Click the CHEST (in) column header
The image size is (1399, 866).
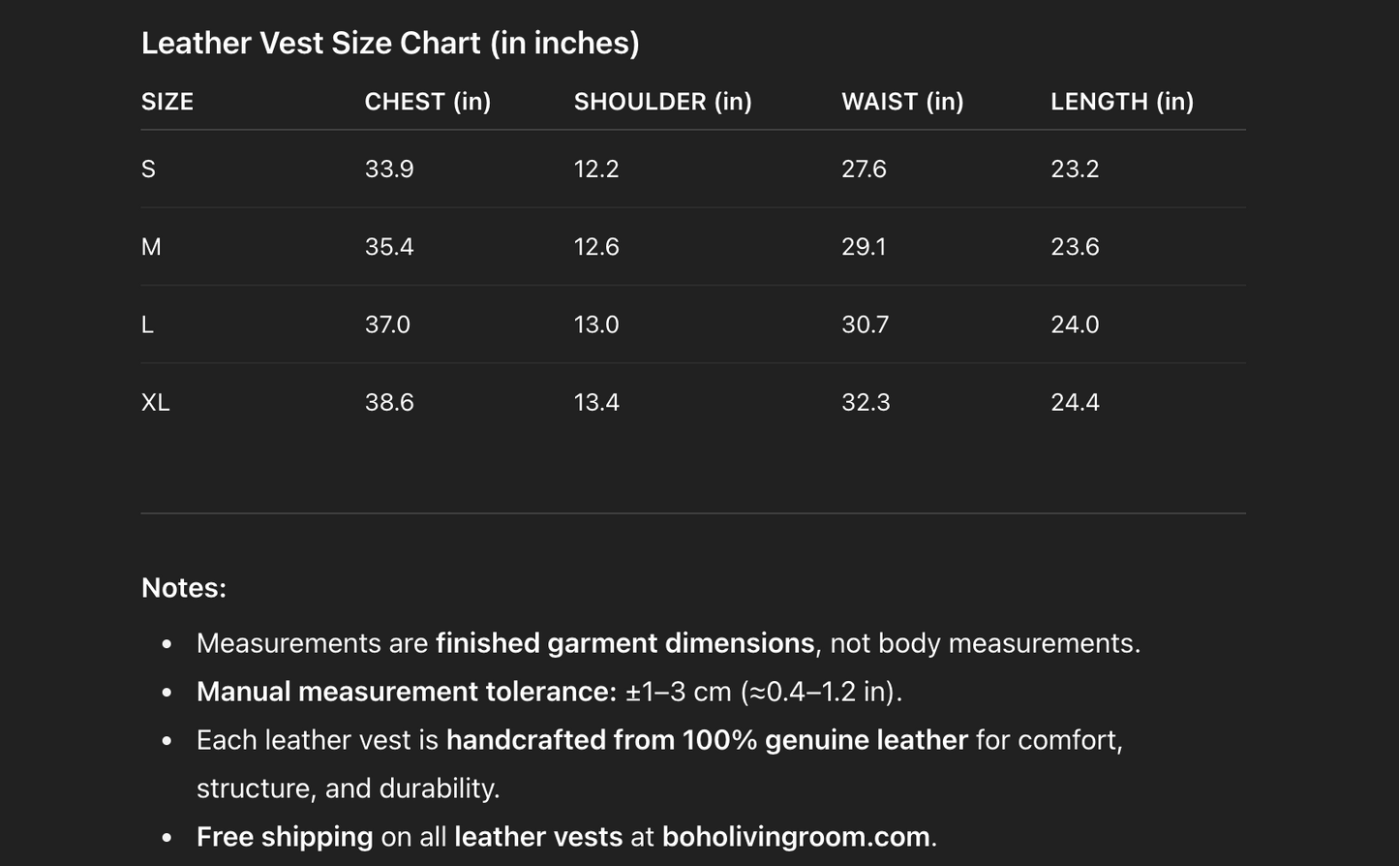[427, 102]
